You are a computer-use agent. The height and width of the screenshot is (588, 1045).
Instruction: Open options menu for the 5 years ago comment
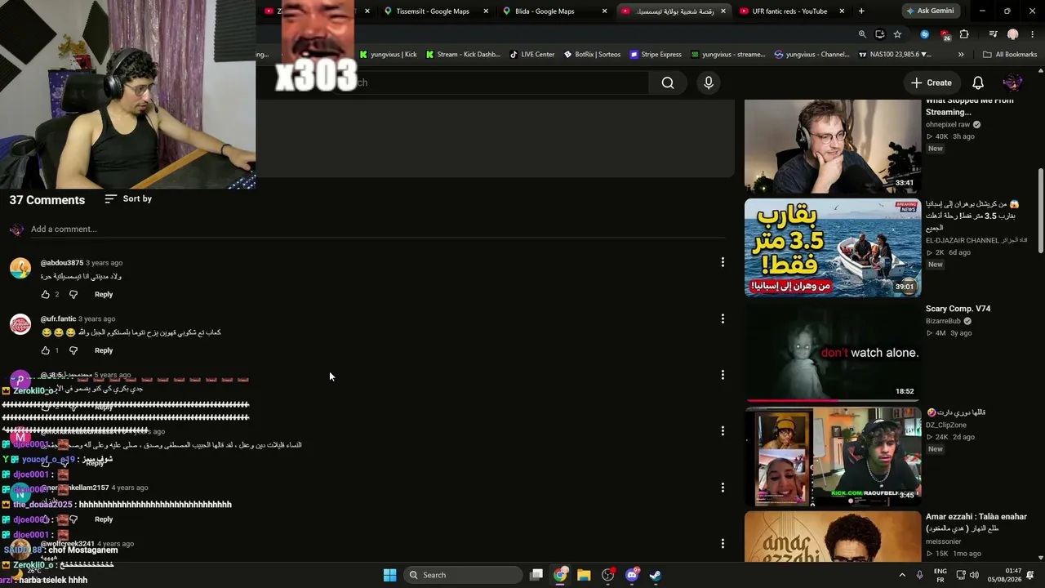tap(723, 375)
